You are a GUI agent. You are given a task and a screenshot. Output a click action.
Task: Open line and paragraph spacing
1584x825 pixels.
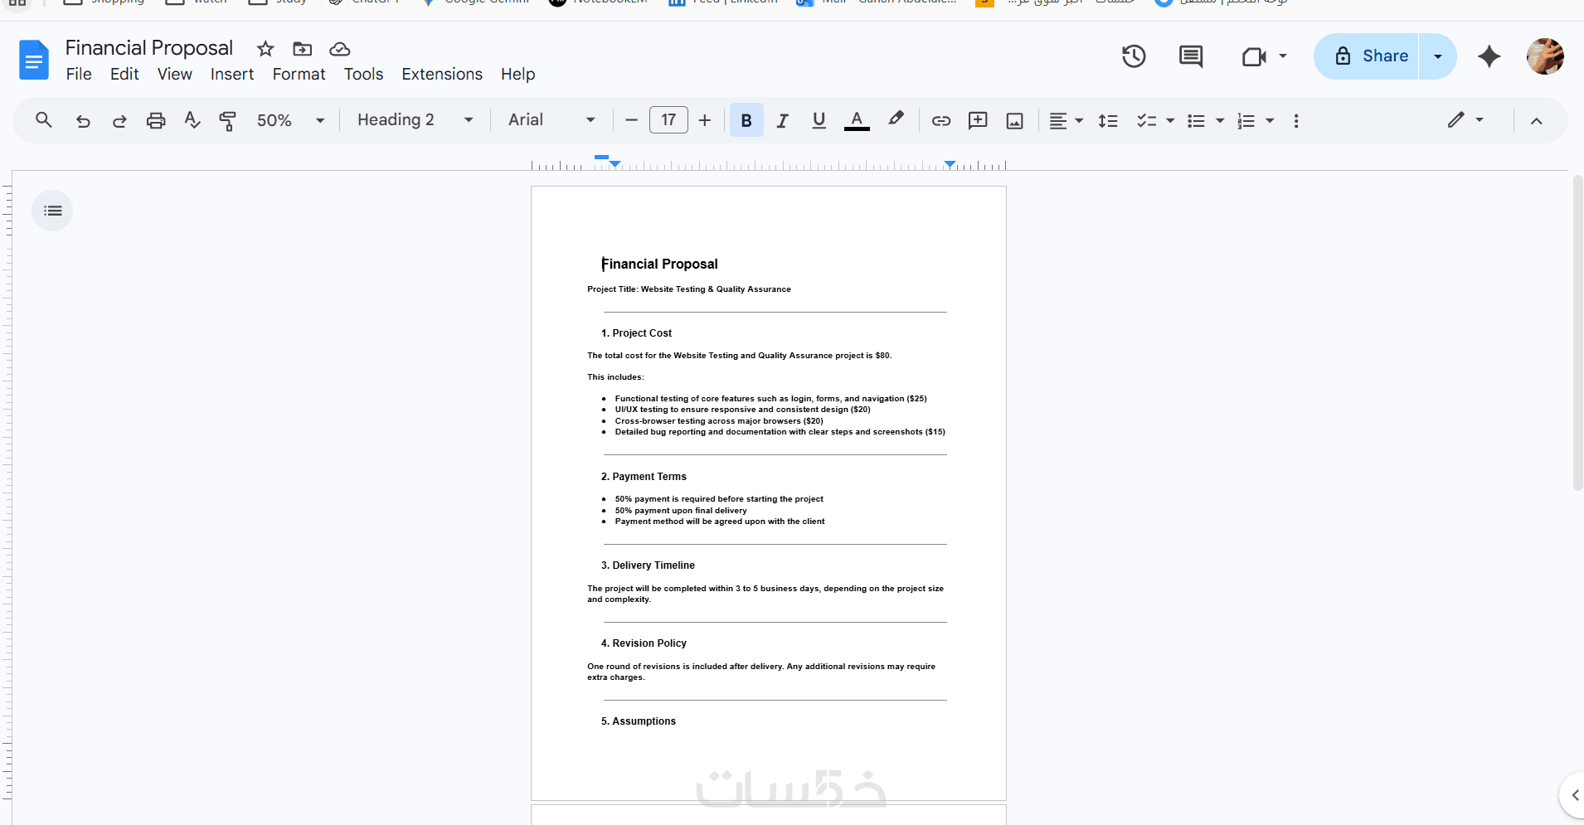pos(1108,121)
